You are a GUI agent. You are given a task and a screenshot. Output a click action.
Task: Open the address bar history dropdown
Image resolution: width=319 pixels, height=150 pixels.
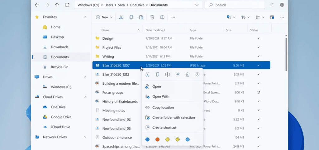click(x=197, y=5)
